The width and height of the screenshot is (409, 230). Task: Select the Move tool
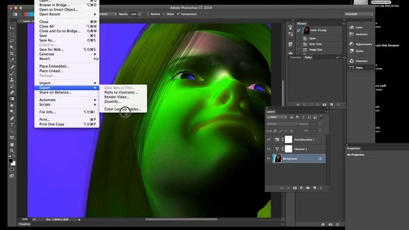[x=12, y=28]
